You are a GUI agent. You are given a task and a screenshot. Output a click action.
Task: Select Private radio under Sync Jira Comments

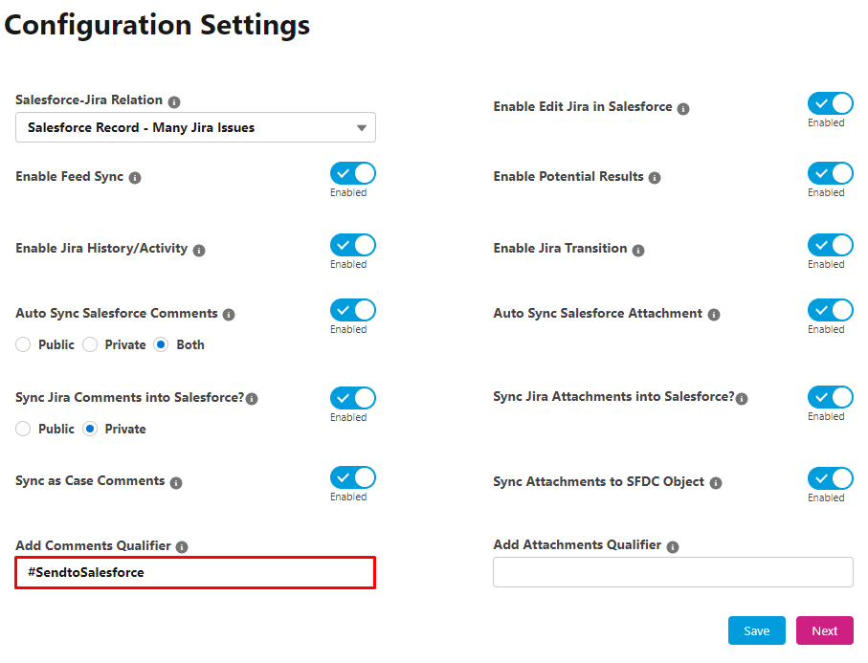pos(90,429)
